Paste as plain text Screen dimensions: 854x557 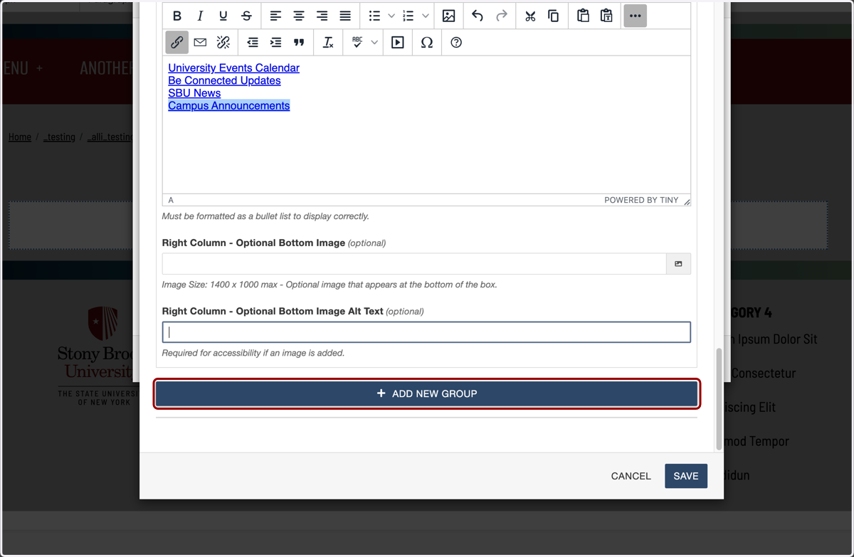click(x=606, y=16)
